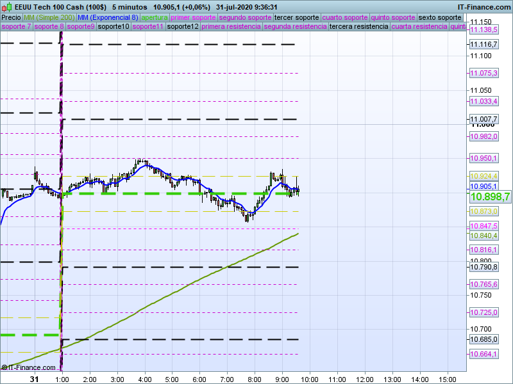
Task: Select the 11.116,7 price level tag
Action: click(x=484, y=44)
